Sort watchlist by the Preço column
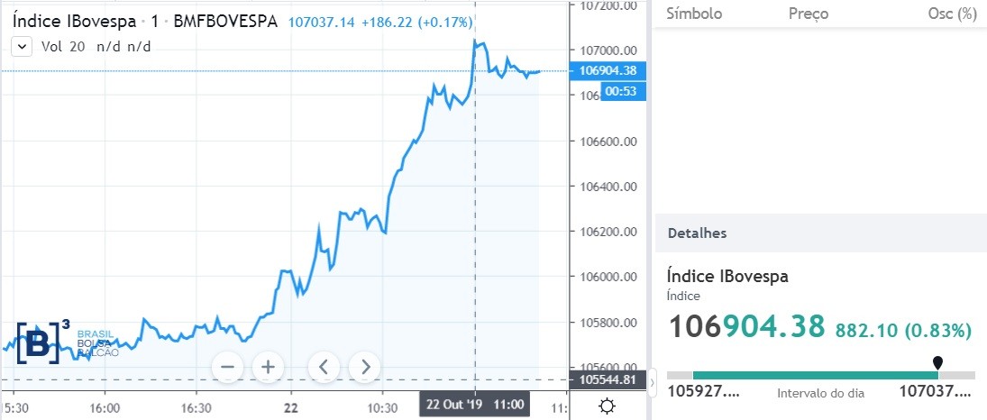987x420 pixels. [808, 14]
